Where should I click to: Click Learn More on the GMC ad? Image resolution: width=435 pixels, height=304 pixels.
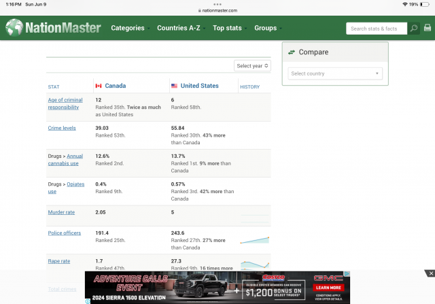point(328,288)
